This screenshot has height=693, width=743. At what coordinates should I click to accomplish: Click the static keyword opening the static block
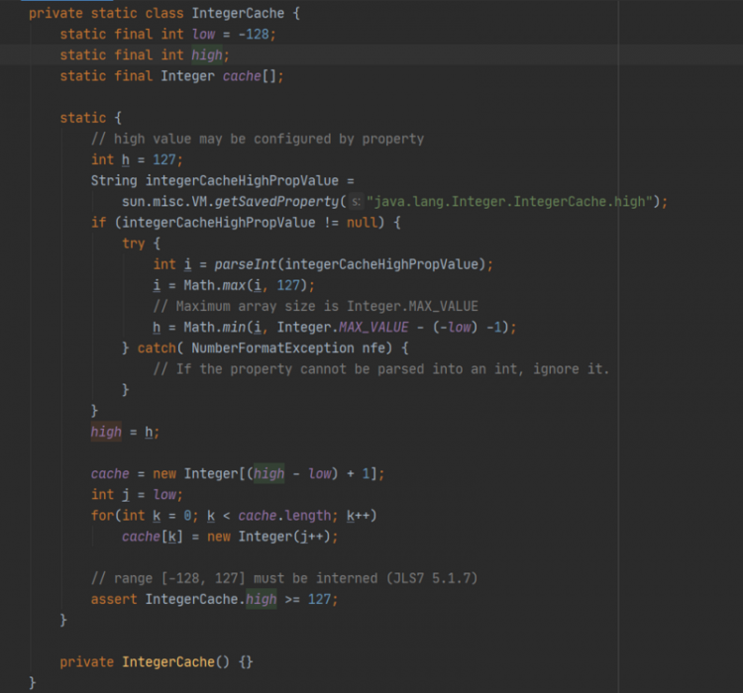click(x=83, y=118)
